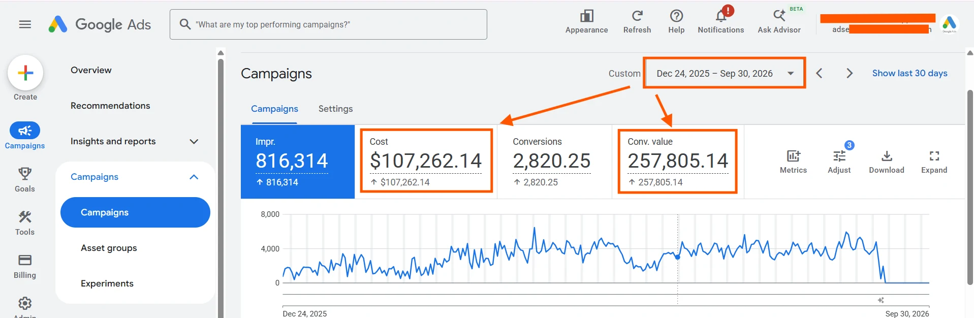Image resolution: width=974 pixels, height=318 pixels.
Task: Go to previous date period
Action: pos(819,73)
